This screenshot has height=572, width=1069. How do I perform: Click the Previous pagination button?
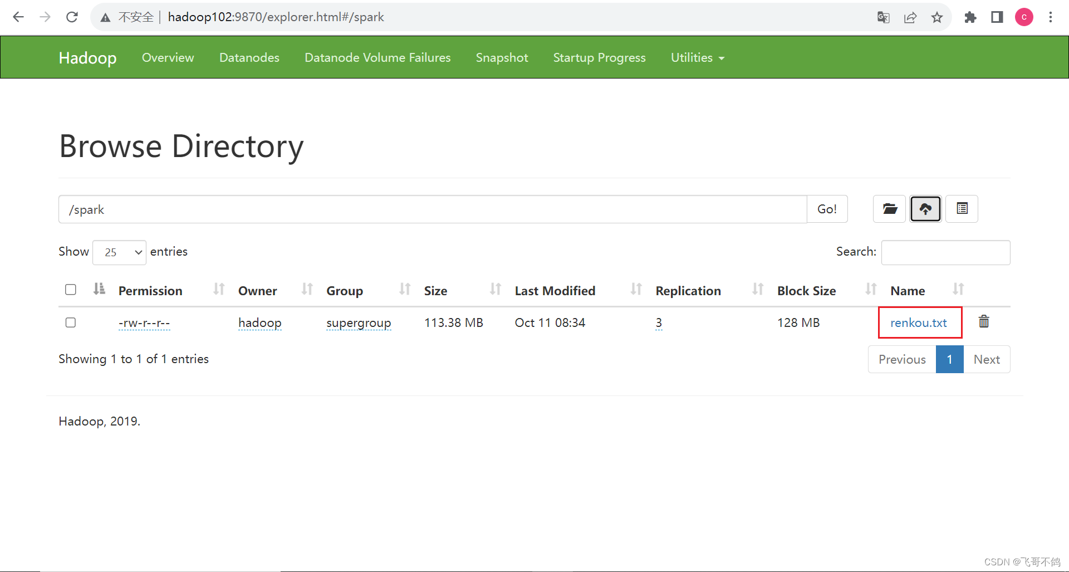click(x=902, y=359)
